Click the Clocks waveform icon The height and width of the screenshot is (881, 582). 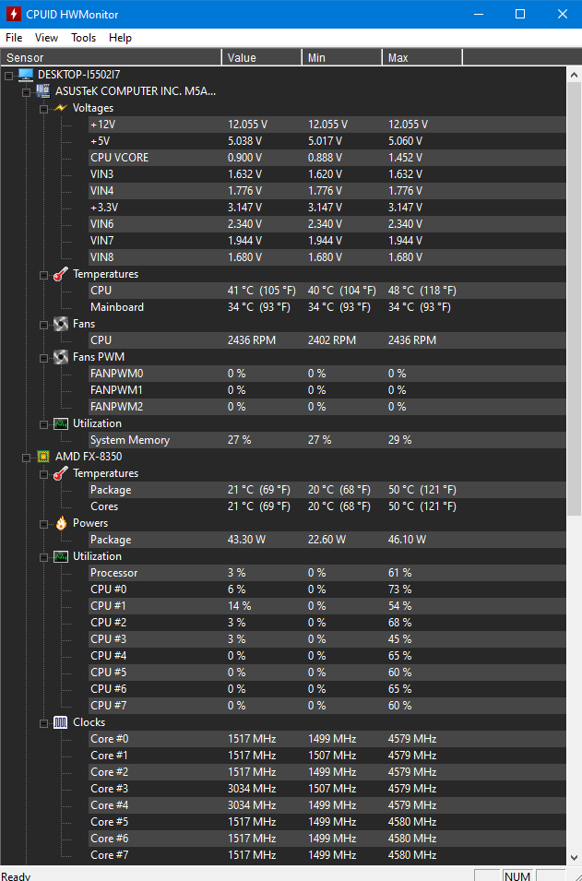click(60, 722)
